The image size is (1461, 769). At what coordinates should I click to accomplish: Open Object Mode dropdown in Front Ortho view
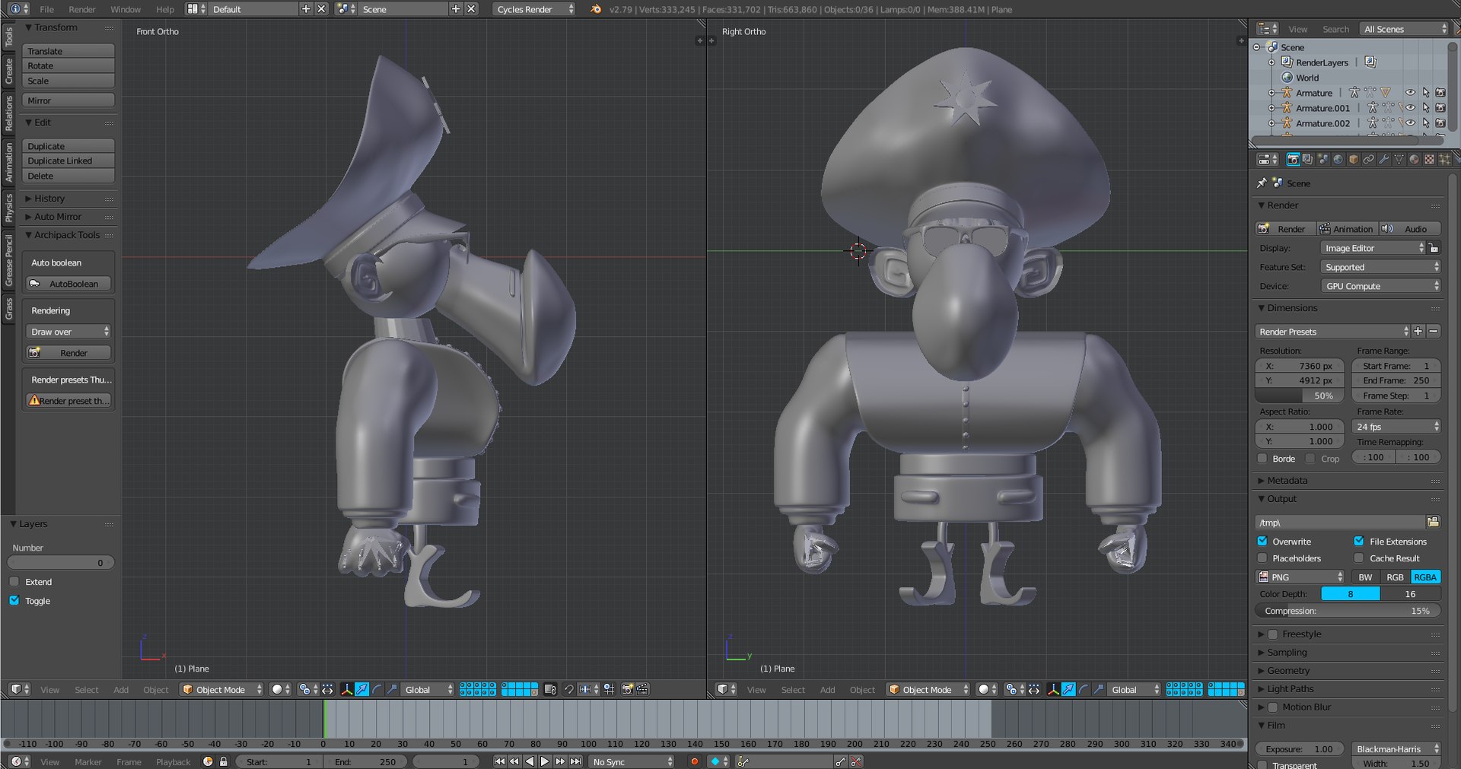(221, 689)
